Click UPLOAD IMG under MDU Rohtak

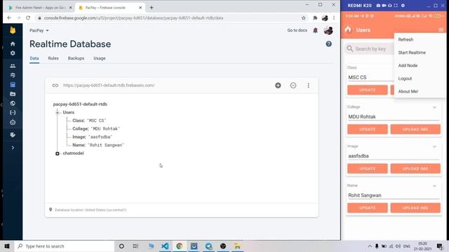[415, 129]
